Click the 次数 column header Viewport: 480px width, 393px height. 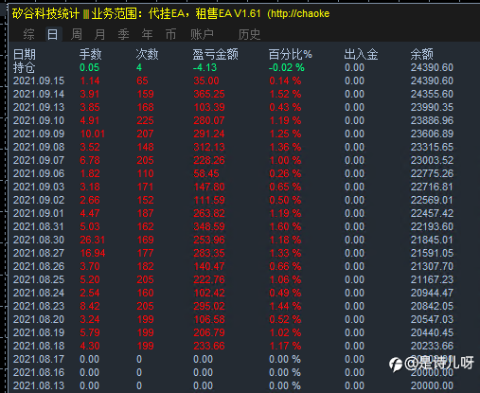147,54
